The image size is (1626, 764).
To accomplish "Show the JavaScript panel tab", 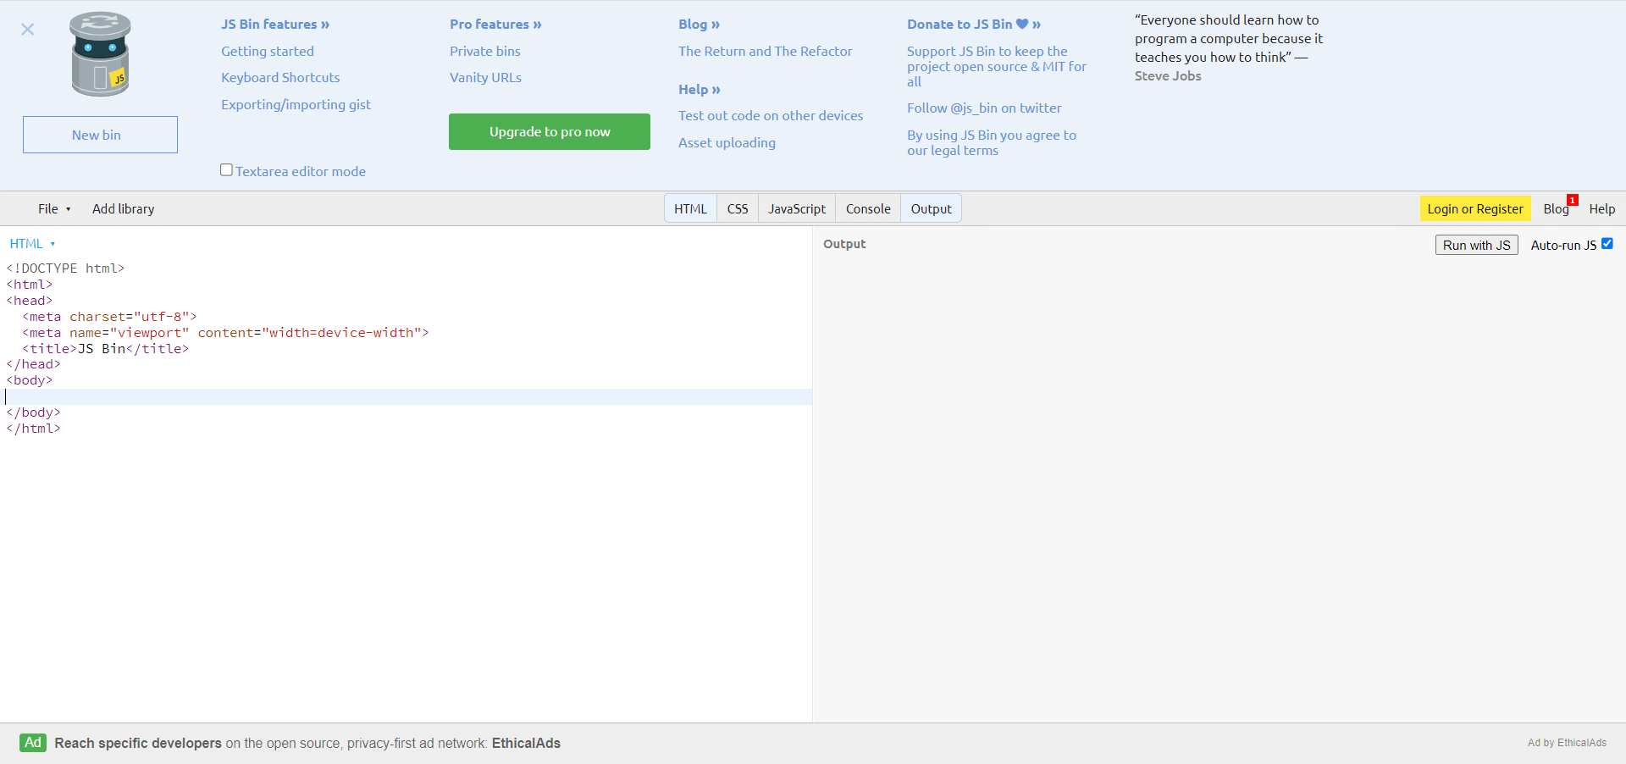I will pyautogui.click(x=797, y=209).
